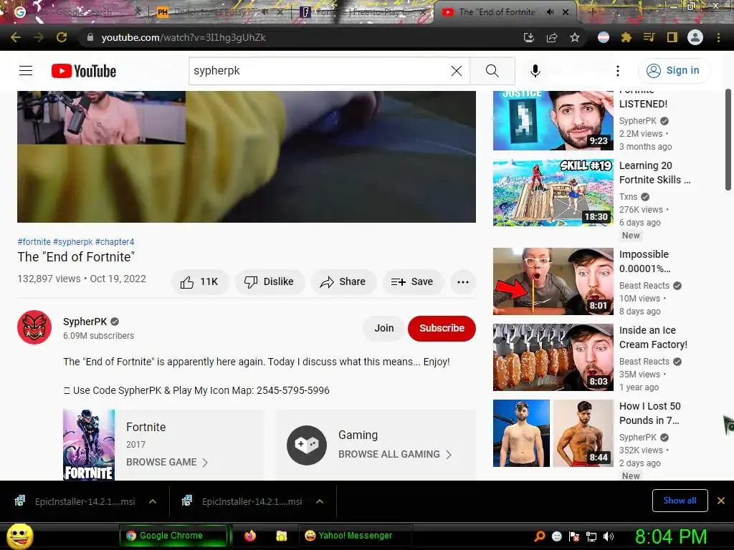
Task: Click the address bar URL
Action: tap(183, 37)
